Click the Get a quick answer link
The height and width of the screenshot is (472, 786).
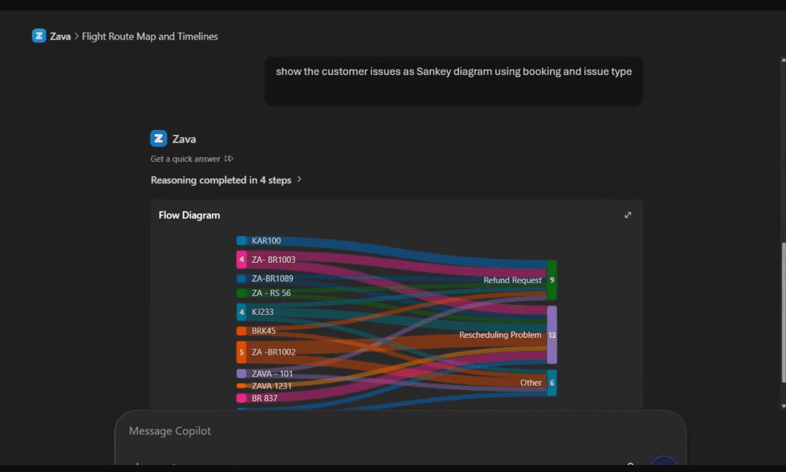tap(185, 159)
